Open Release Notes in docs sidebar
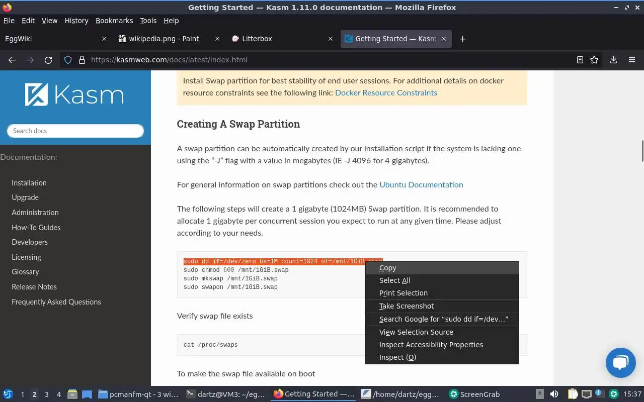644x402 pixels. pyautogui.click(x=34, y=287)
